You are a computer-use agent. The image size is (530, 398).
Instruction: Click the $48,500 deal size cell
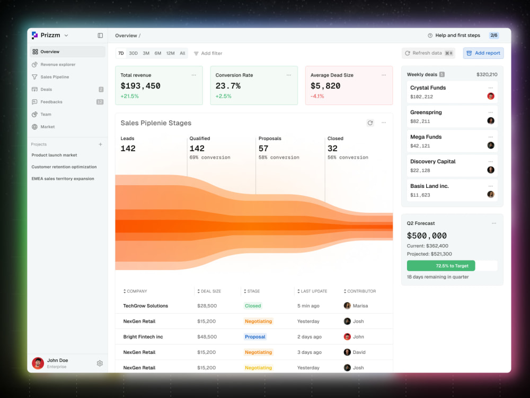207,337
